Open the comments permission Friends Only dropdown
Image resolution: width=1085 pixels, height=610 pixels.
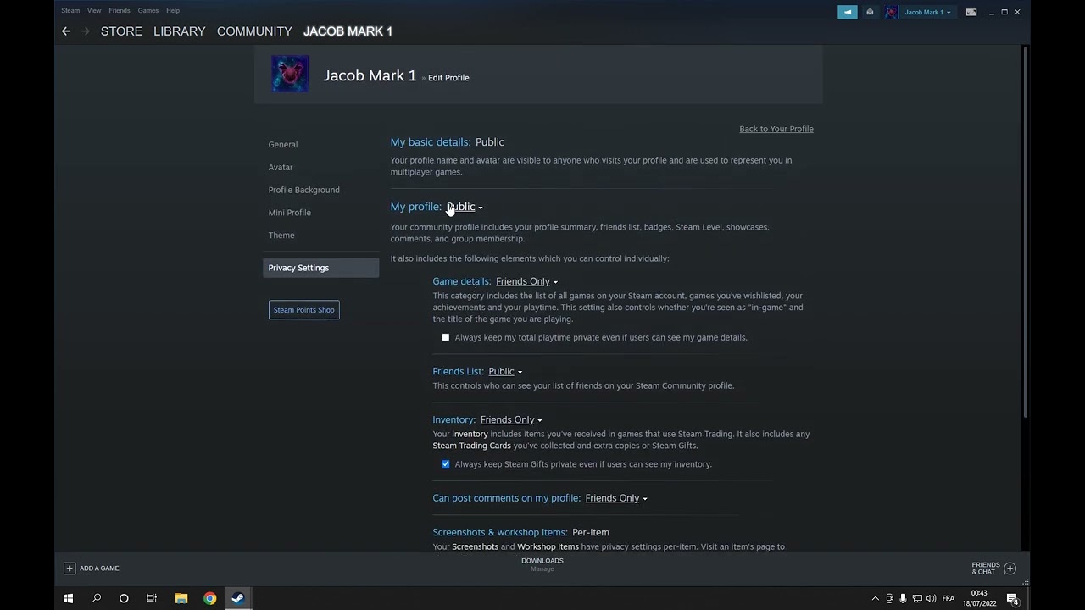click(x=616, y=498)
